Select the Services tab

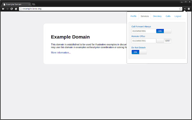pos(145,16)
